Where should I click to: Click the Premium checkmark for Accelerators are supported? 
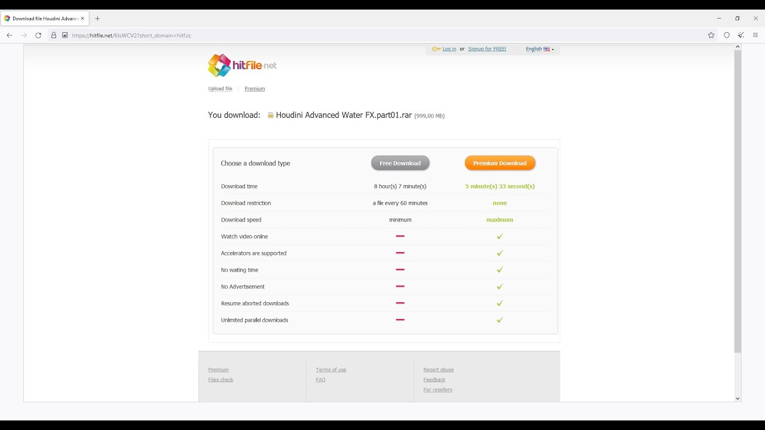point(500,253)
